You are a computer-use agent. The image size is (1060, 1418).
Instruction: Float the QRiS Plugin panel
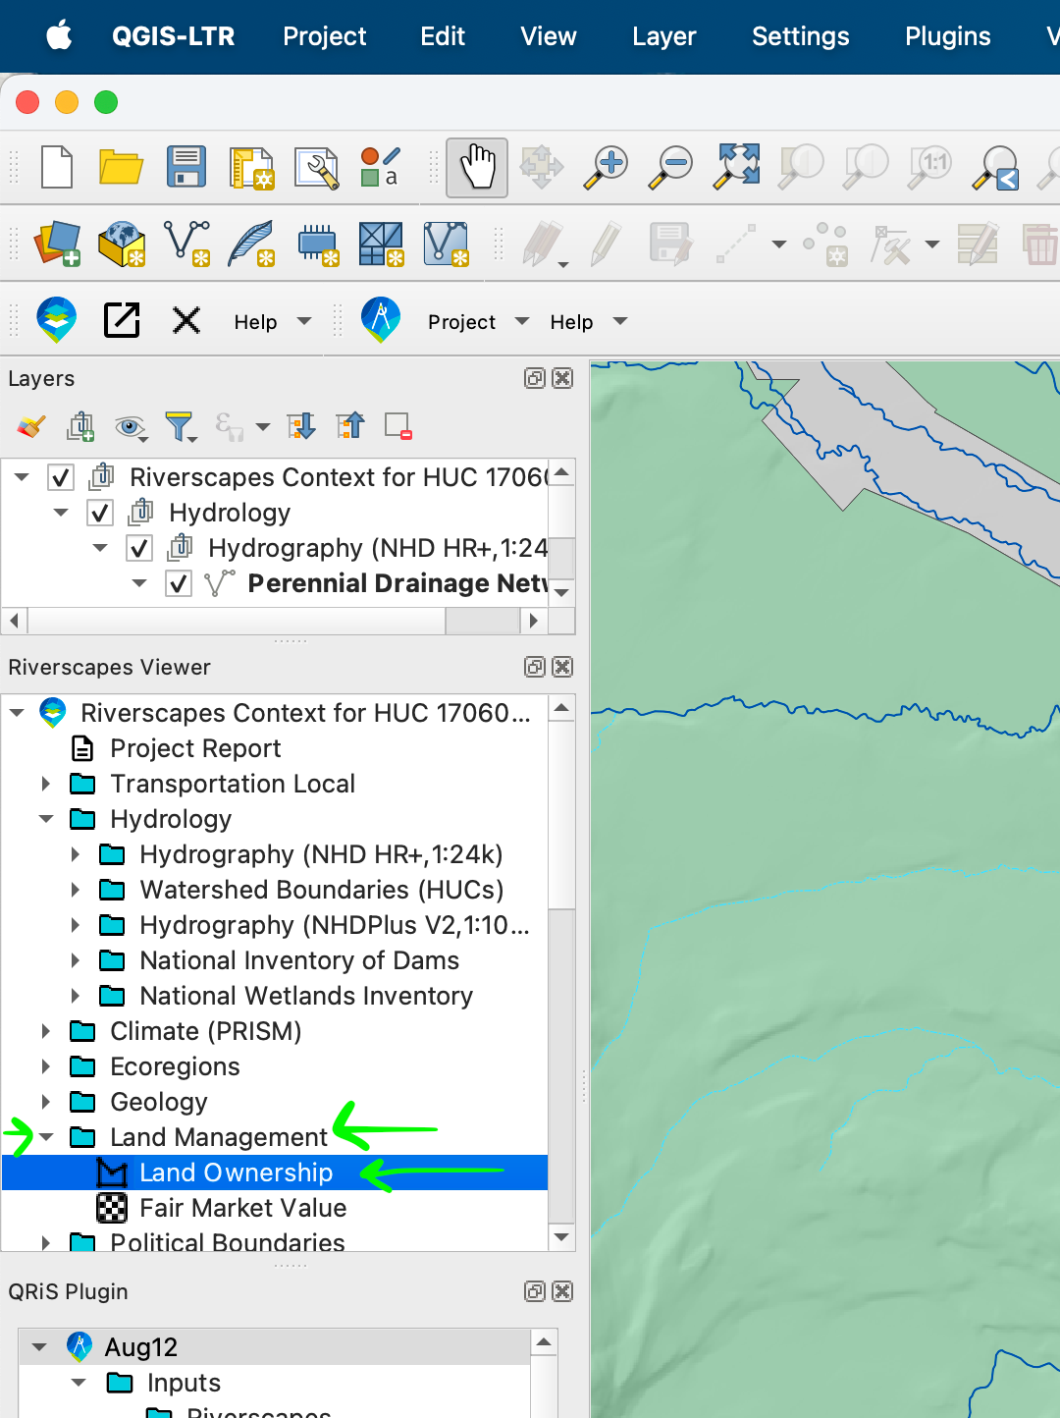[x=534, y=1291]
